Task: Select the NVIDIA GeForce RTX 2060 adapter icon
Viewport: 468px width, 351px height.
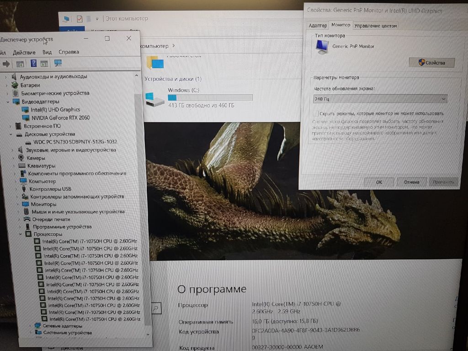Action: click(x=27, y=117)
